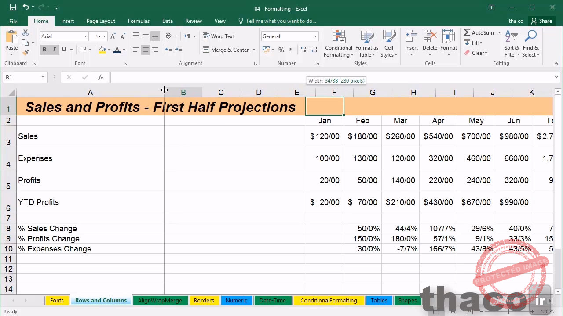Switch to the Insert ribbon tab
This screenshot has width=563, height=316.
coord(67,21)
